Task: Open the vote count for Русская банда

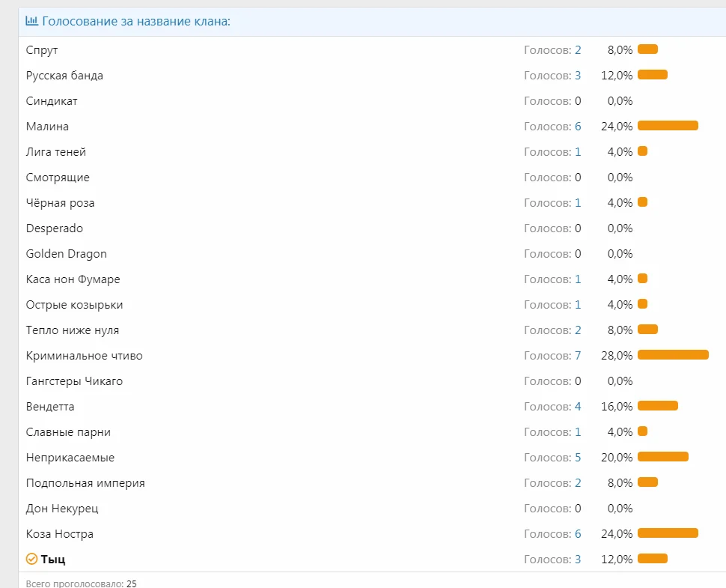Action: (578, 76)
